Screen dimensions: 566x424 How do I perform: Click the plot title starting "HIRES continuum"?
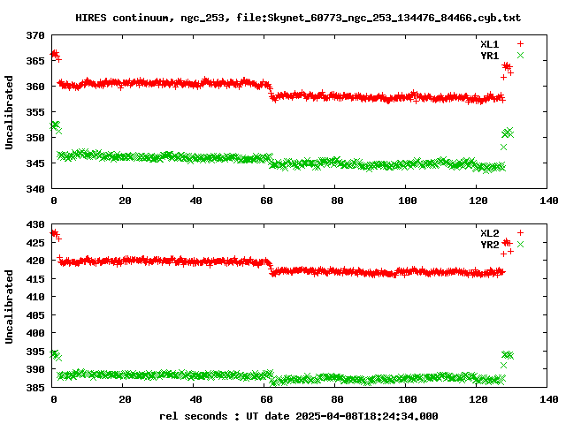(x=298, y=18)
